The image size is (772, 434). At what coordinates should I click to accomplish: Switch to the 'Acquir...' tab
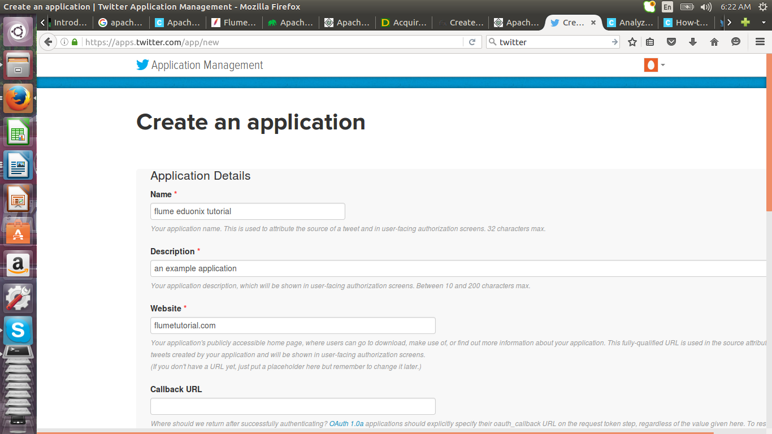click(x=404, y=23)
